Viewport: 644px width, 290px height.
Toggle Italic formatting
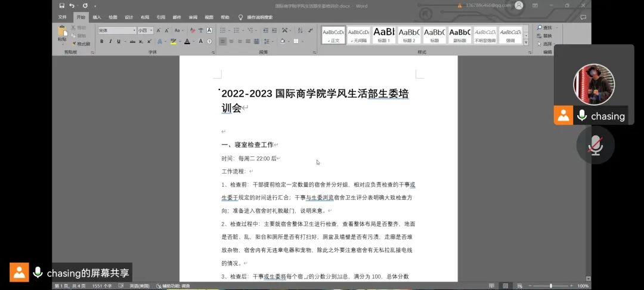[110, 42]
